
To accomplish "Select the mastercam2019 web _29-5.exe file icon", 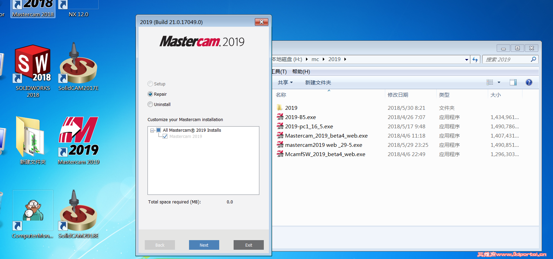I will tap(280, 145).
